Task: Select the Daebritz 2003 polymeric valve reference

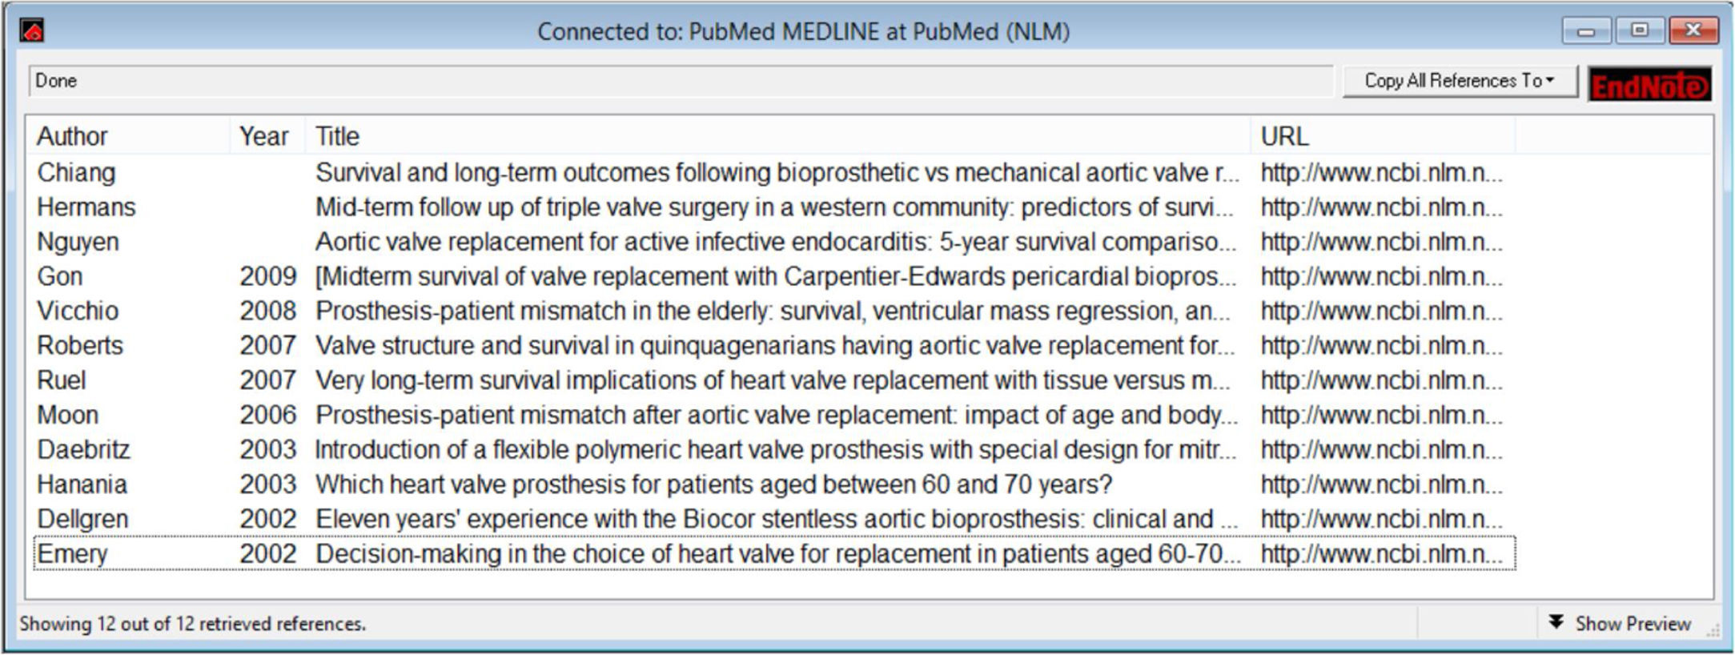Action: pyautogui.click(x=774, y=449)
